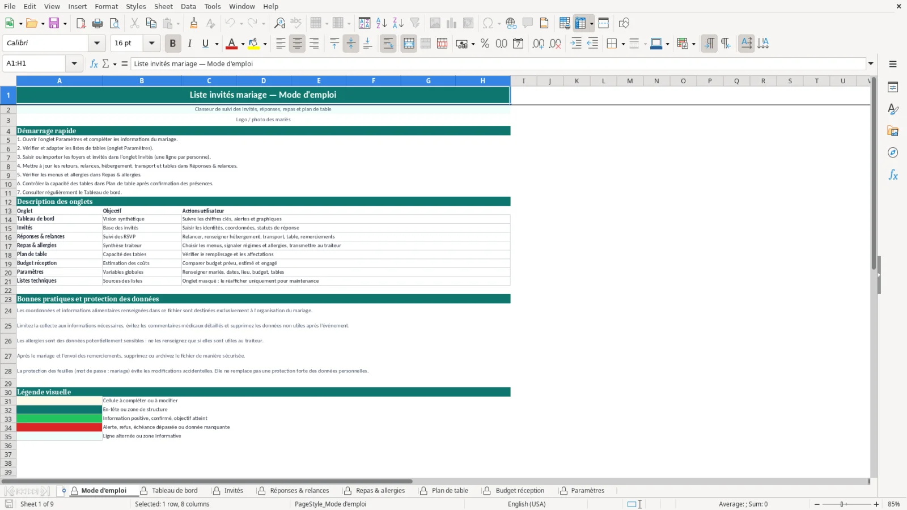Click English (USA) language in status bar
Screen dimensions: 907x510
(x=527, y=504)
